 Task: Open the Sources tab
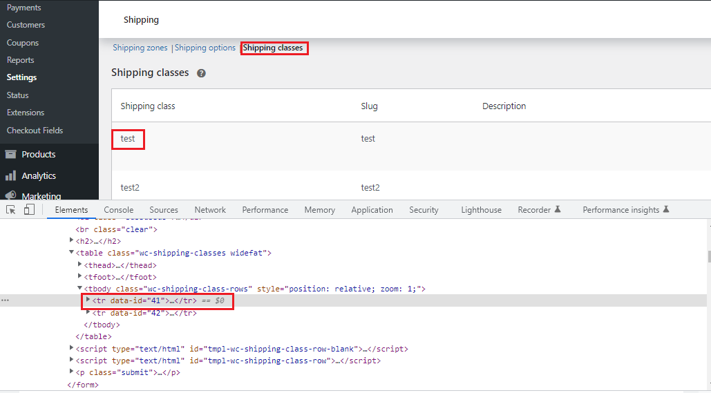click(164, 210)
